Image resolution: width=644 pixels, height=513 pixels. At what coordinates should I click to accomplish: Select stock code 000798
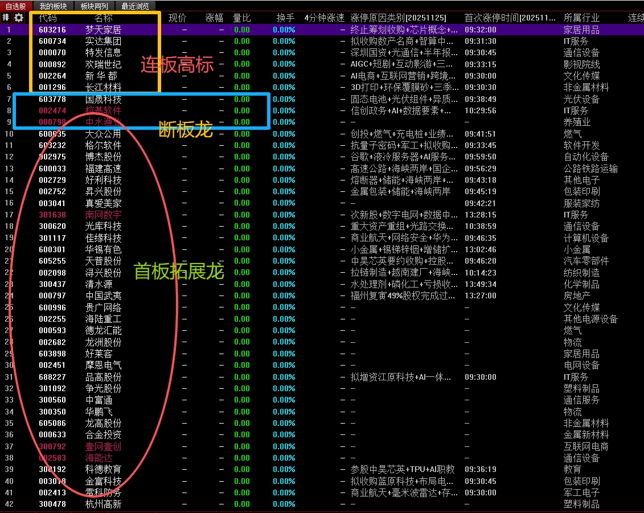(52, 122)
